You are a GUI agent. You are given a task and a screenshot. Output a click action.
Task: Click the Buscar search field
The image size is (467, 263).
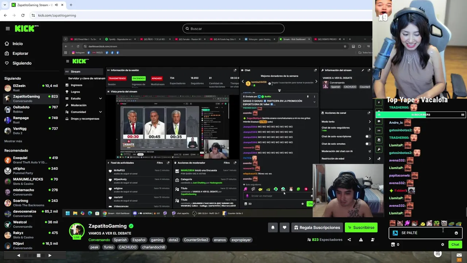(x=233, y=28)
